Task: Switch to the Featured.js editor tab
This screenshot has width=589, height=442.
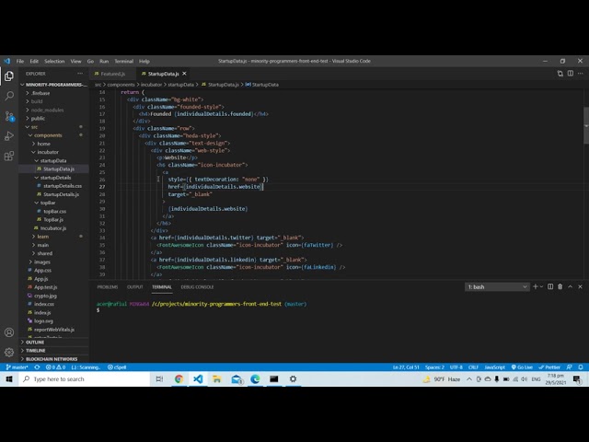Action: pyautogui.click(x=112, y=74)
